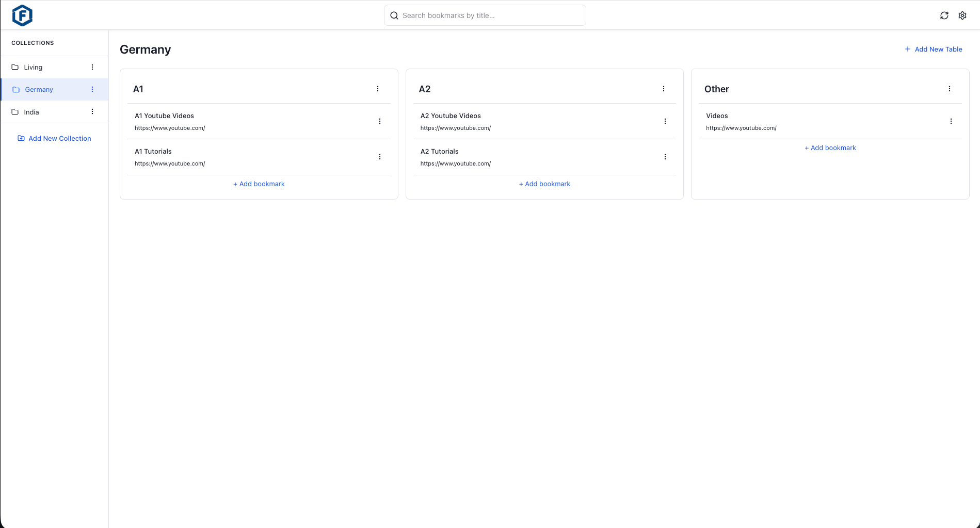Viewport: 980px width, 528px height.
Task: Open options menu for Living collection
Action: [x=92, y=67]
